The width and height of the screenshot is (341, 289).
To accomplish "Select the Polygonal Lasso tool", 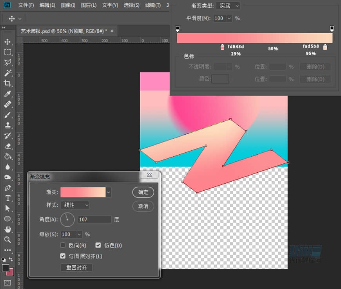I will pyautogui.click(x=7, y=62).
